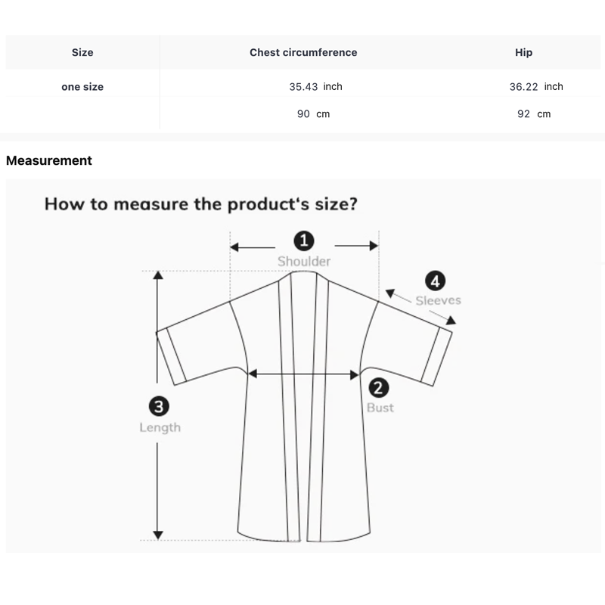
Task: Click the diagonal sleeves measurement arrow
Action: pyautogui.click(x=420, y=308)
